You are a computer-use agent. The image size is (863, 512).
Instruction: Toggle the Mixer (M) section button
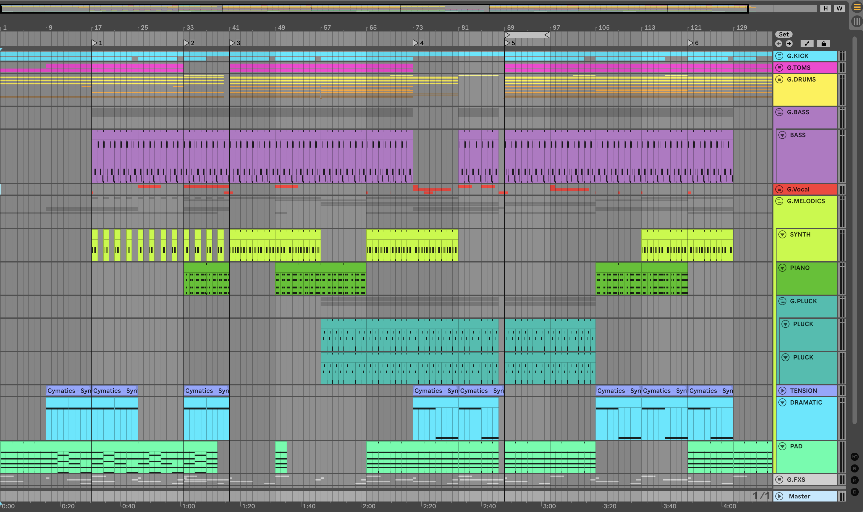point(854,480)
